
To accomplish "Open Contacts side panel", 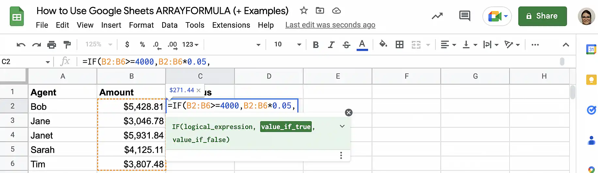I will [x=591, y=140].
